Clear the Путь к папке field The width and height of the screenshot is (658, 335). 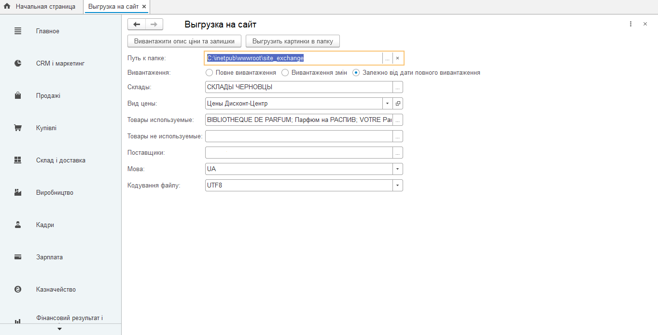point(397,58)
